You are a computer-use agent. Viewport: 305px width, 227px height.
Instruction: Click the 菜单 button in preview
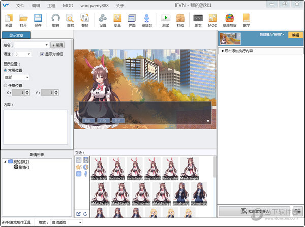[118, 120]
